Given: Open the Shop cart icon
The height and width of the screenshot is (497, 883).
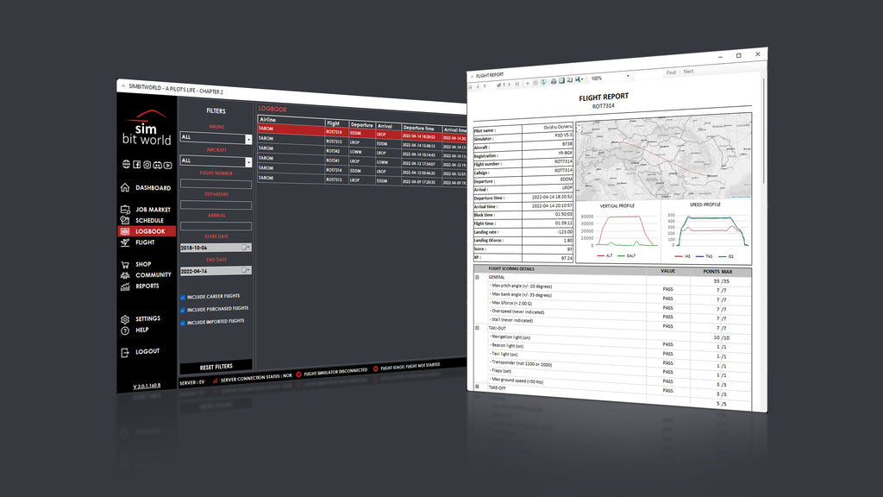Looking at the screenshot, I should coord(125,264).
